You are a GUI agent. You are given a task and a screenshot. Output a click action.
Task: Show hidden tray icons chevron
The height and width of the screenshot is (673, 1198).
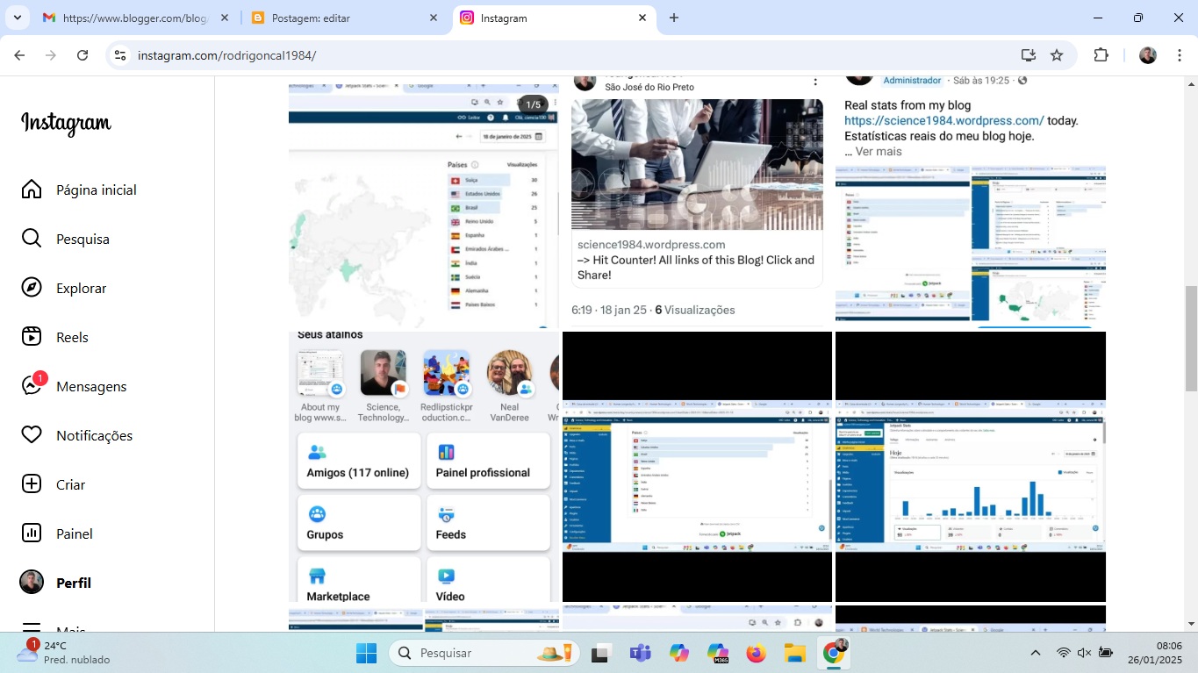click(x=1036, y=653)
